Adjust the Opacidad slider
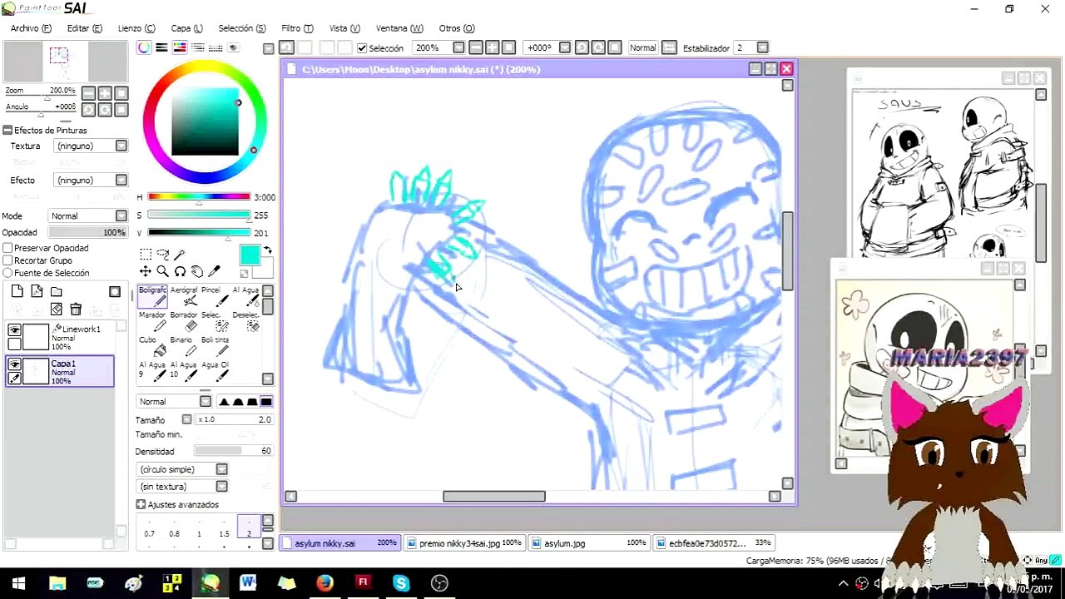1065x599 pixels. (x=88, y=232)
